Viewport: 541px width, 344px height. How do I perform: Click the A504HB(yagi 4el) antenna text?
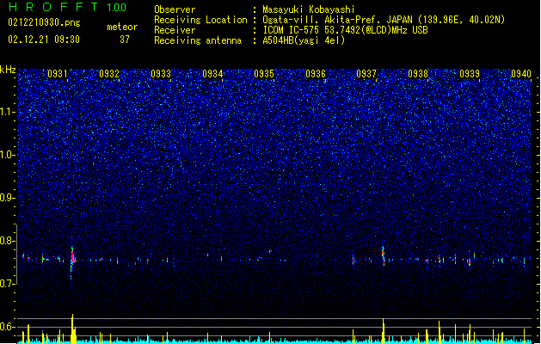click(304, 40)
